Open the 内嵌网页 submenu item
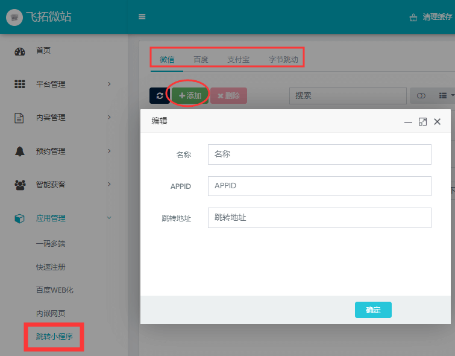 coord(51,313)
